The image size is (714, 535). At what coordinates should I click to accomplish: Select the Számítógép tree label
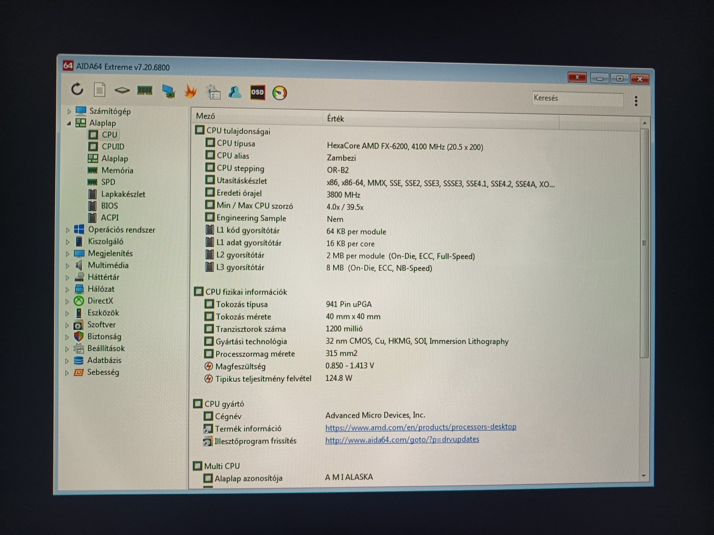tap(110, 111)
